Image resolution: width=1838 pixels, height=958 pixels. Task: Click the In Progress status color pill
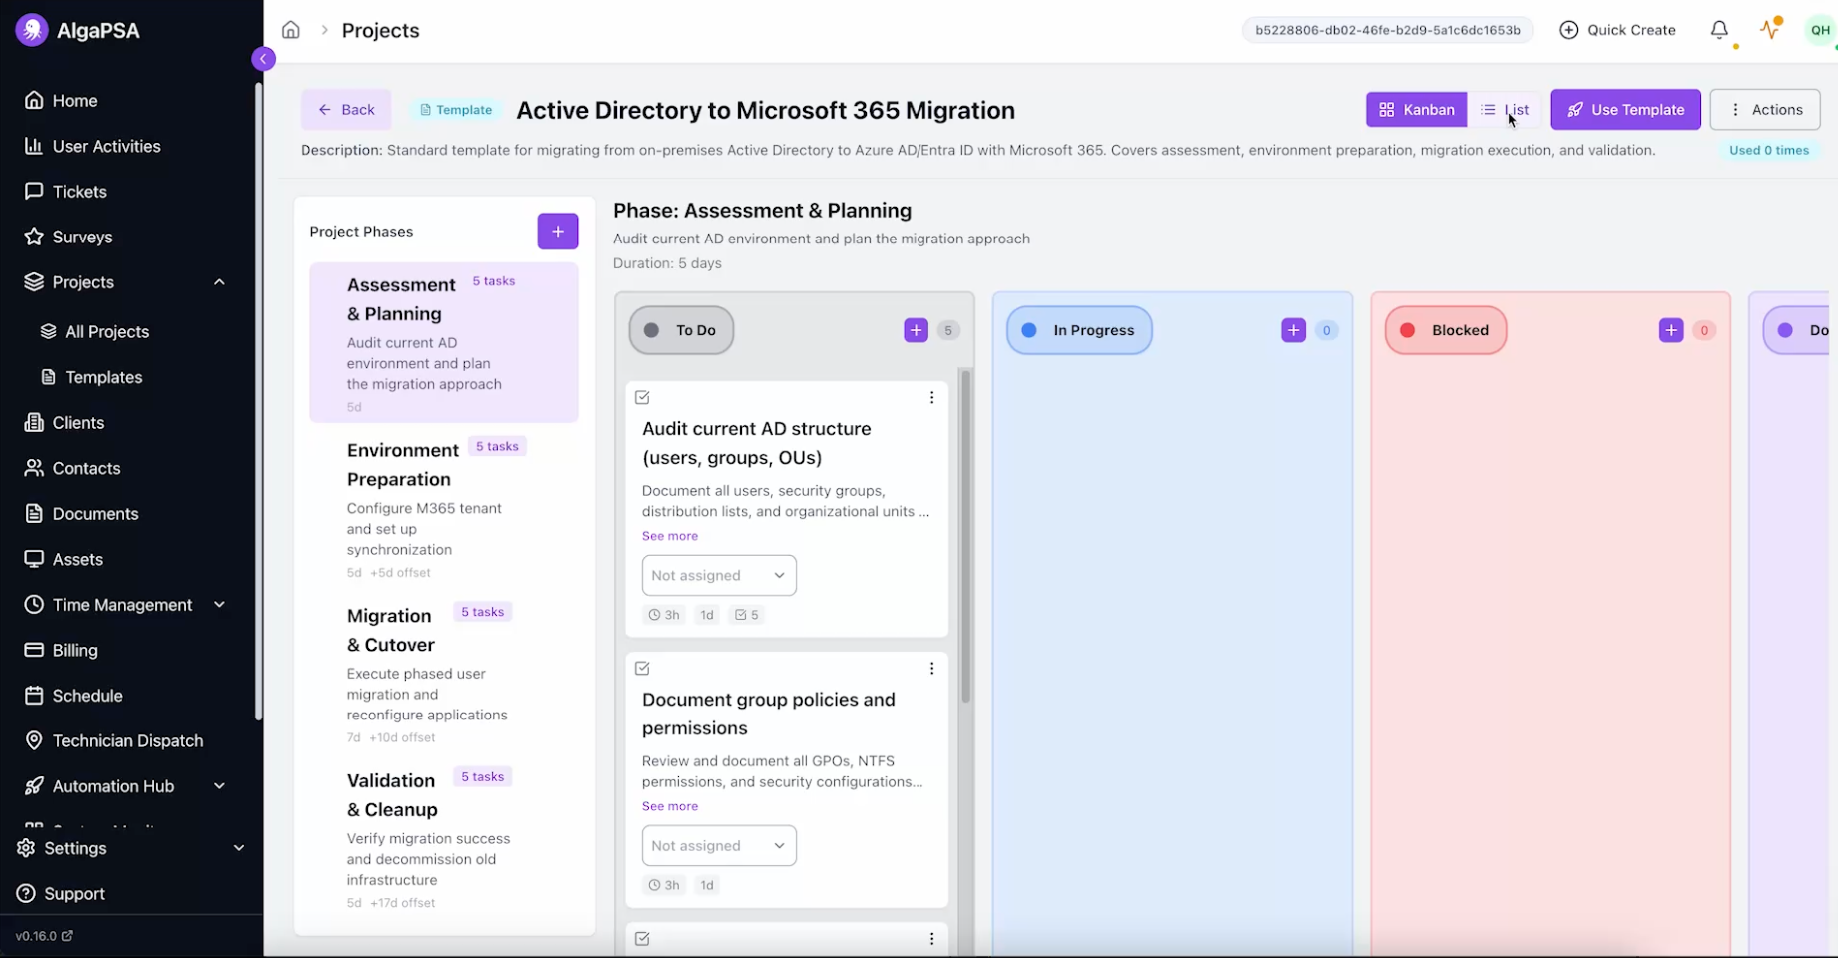coord(1078,330)
